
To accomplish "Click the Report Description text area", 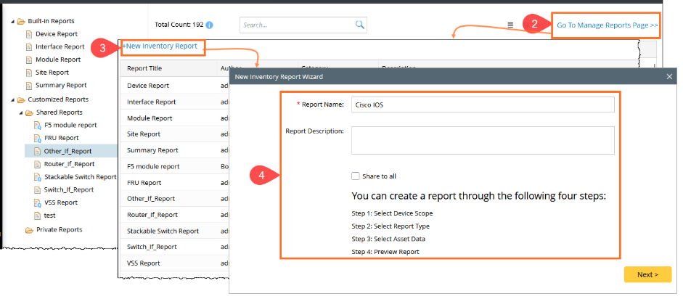I will [482, 140].
